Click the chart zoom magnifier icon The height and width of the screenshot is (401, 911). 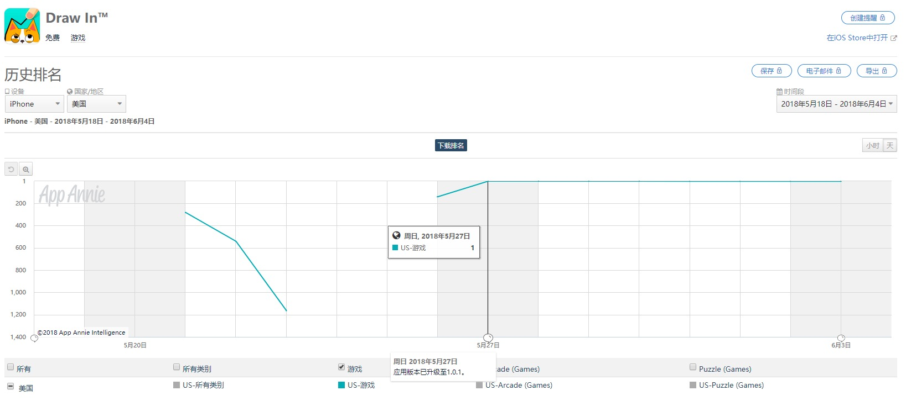(26, 170)
